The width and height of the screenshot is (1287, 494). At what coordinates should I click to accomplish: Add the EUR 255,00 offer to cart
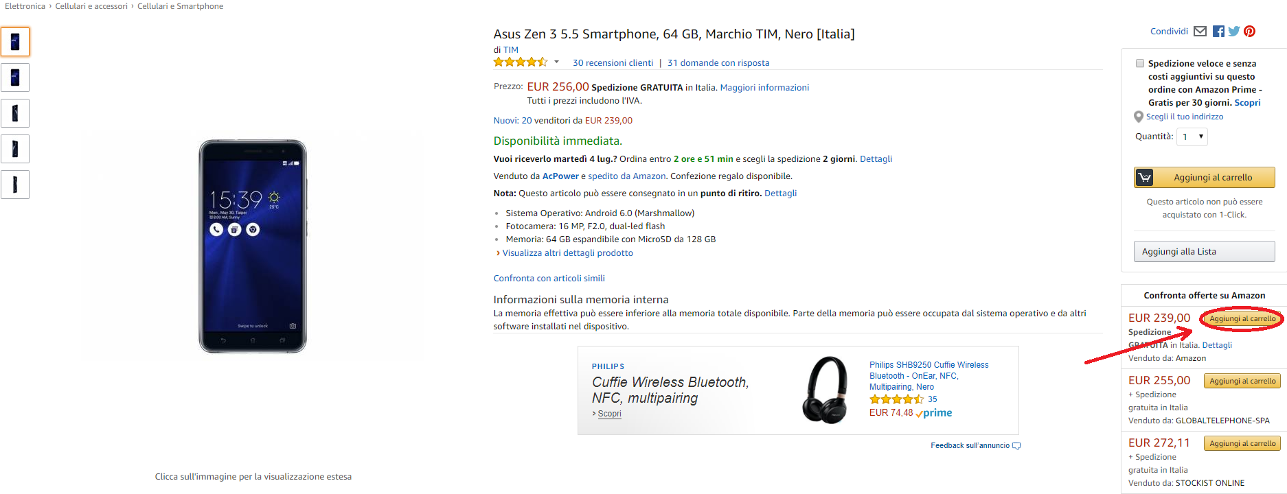(1242, 381)
